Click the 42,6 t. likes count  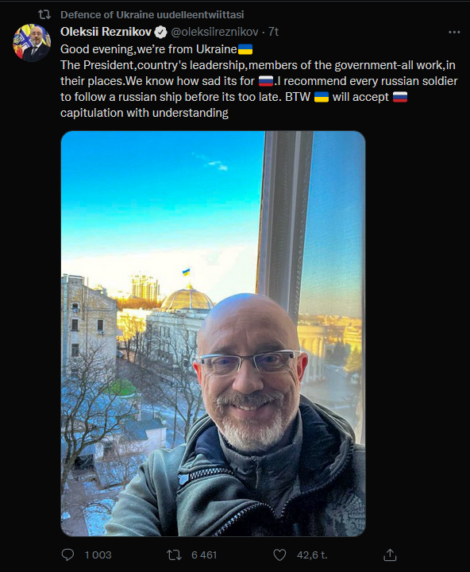coord(312,555)
